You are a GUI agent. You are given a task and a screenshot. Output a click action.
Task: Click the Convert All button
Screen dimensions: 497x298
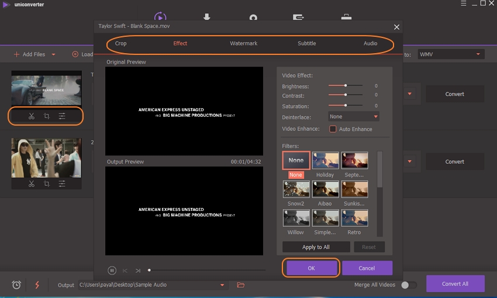coord(455,284)
